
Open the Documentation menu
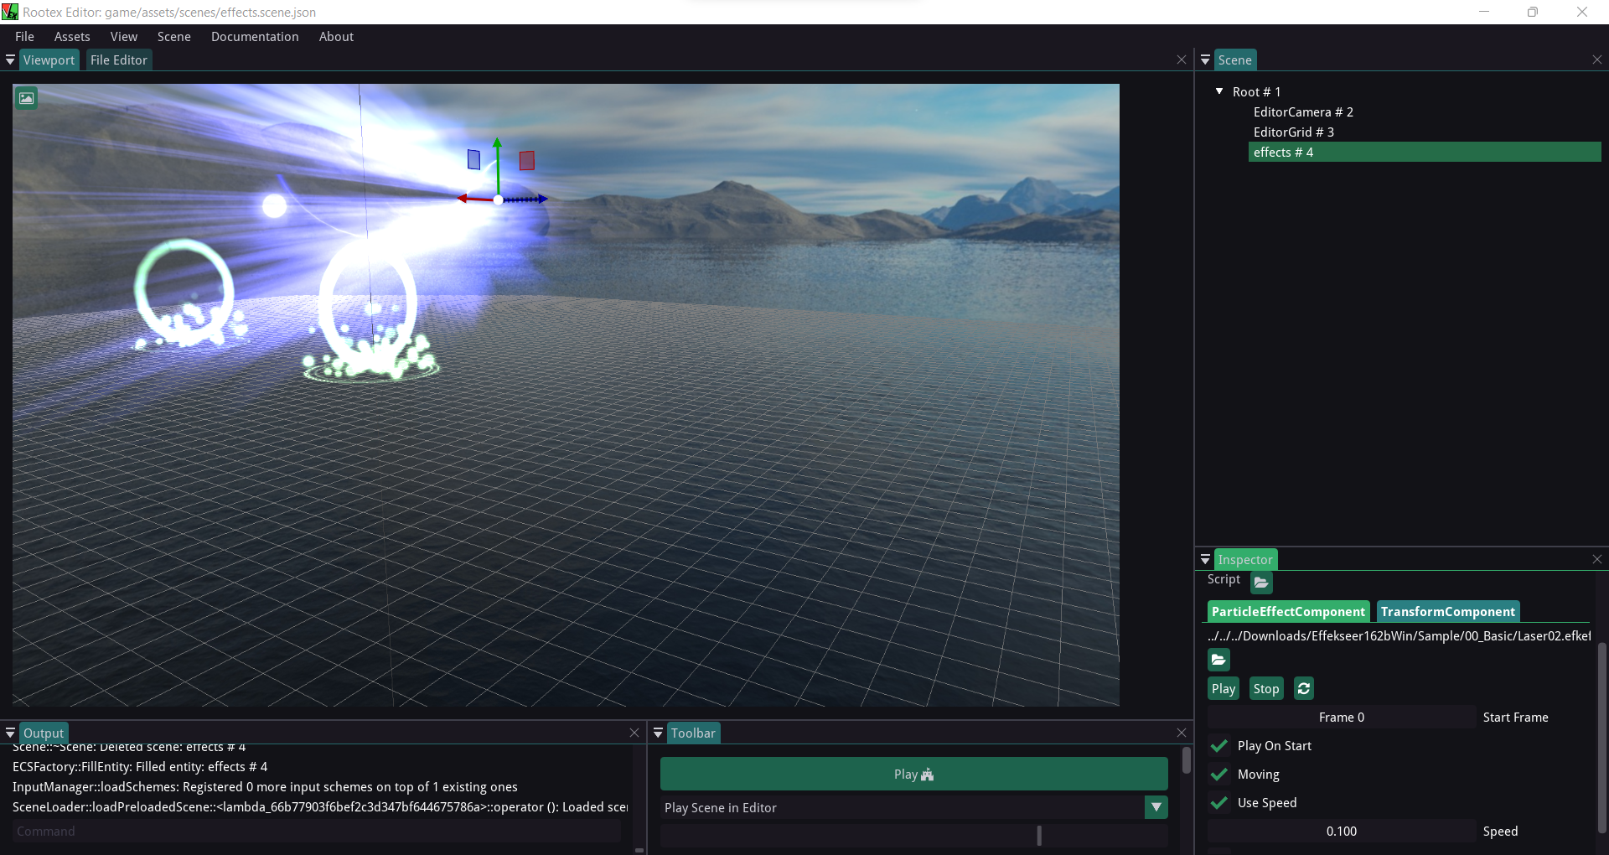[x=255, y=36]
